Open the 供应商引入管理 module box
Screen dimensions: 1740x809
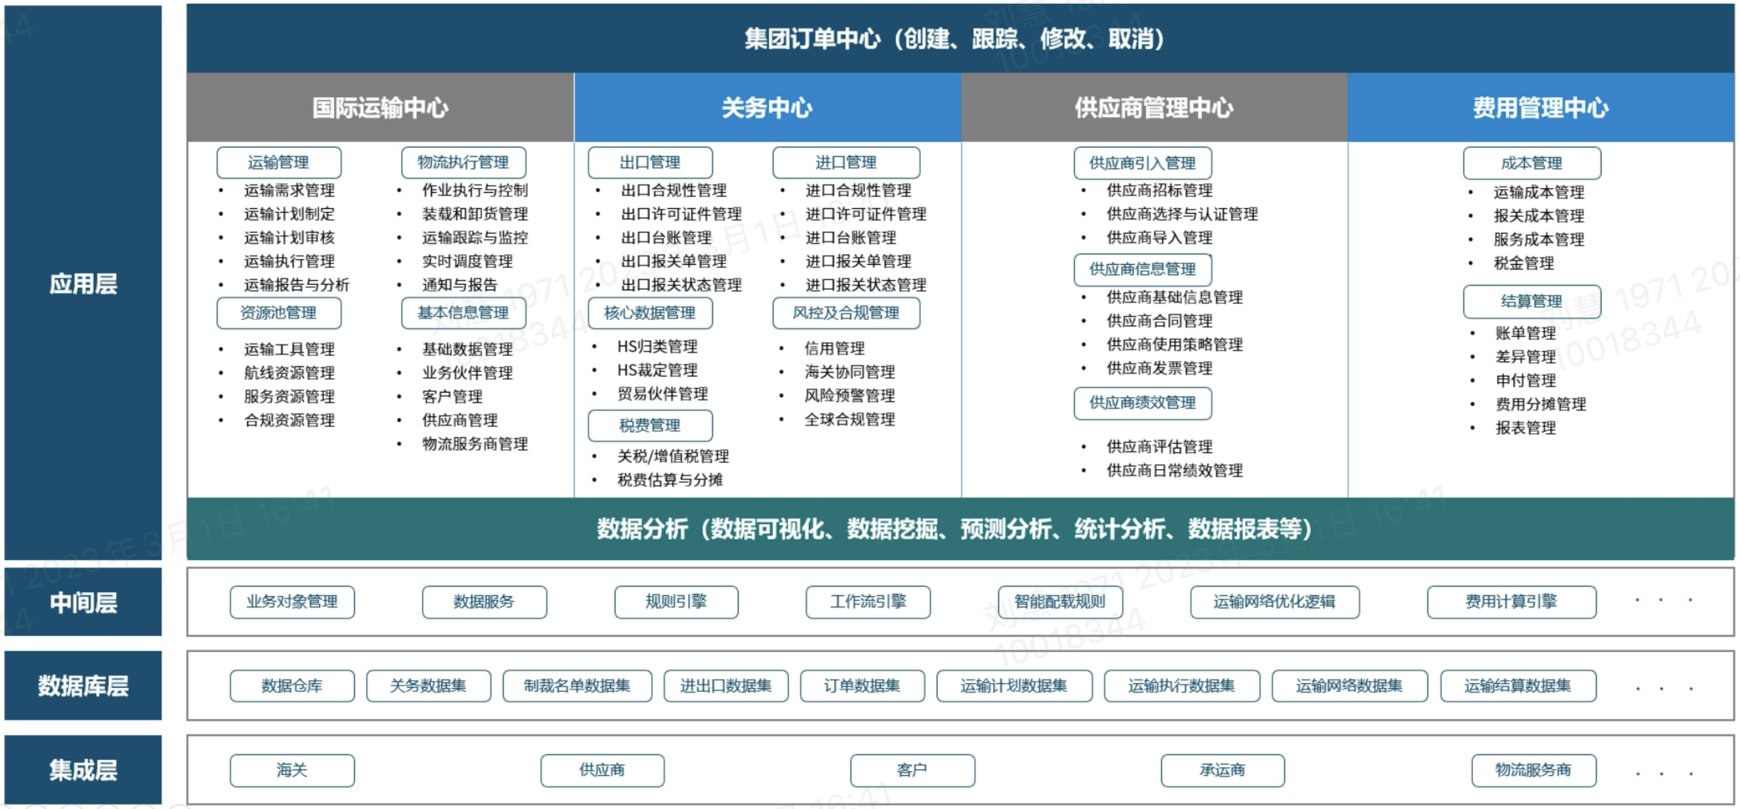coord(1143,163)
